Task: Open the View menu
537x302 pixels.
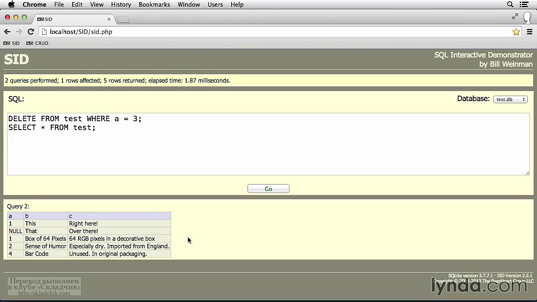Action: pyautogui.click(x=97, y=5)
